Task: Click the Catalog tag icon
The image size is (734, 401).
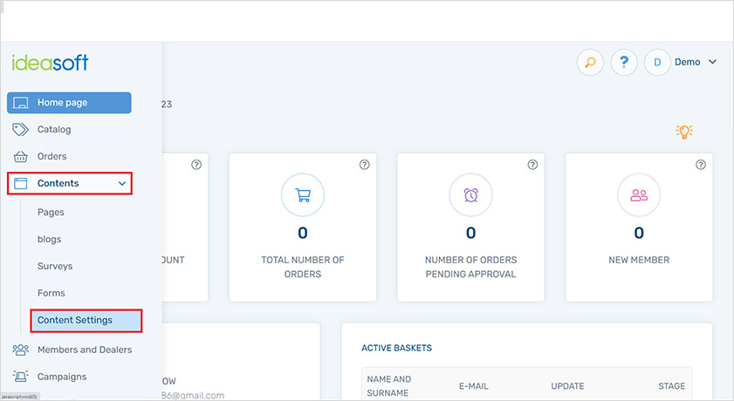Action: click(x=21, y=130)
